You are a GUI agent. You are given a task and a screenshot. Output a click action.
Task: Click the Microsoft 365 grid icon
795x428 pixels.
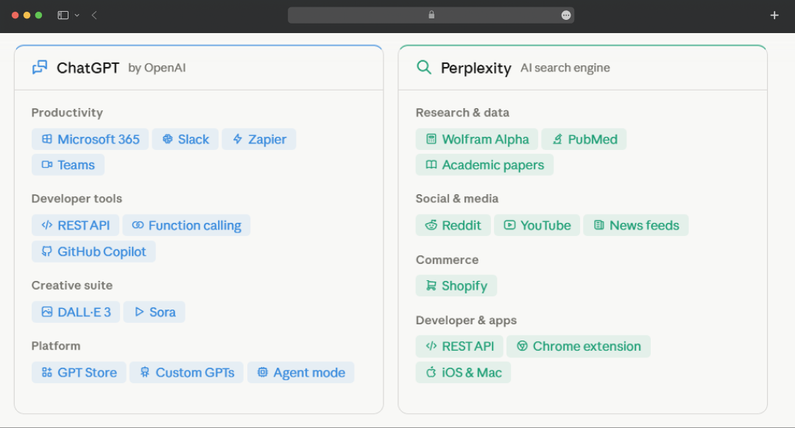46,139
